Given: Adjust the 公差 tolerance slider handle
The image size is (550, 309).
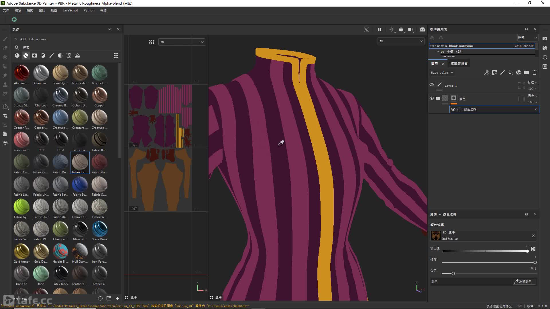Looking at the screenshot, I should click(x=453, y=274).
